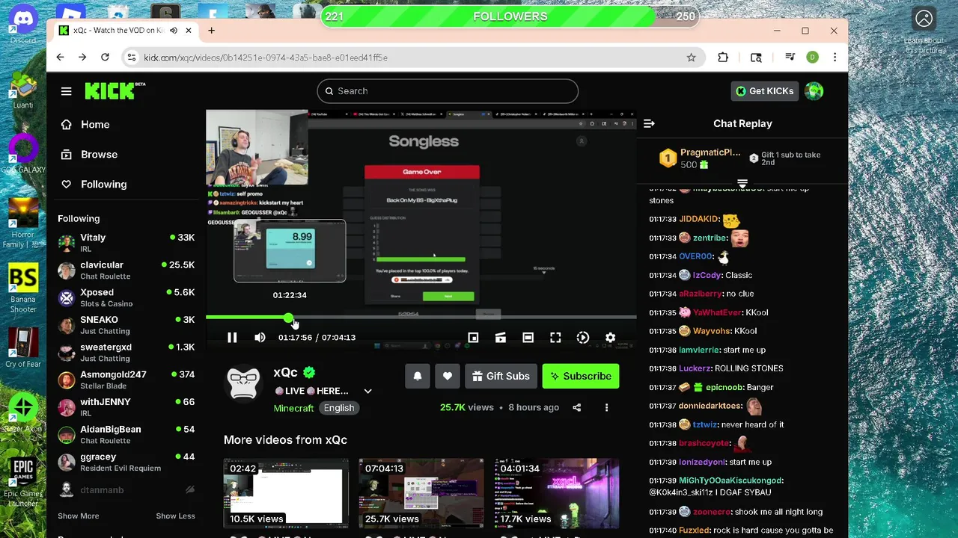Mute the video player volume
The image size is (958, 538).
pyautogui.click(x=260, y=338)
